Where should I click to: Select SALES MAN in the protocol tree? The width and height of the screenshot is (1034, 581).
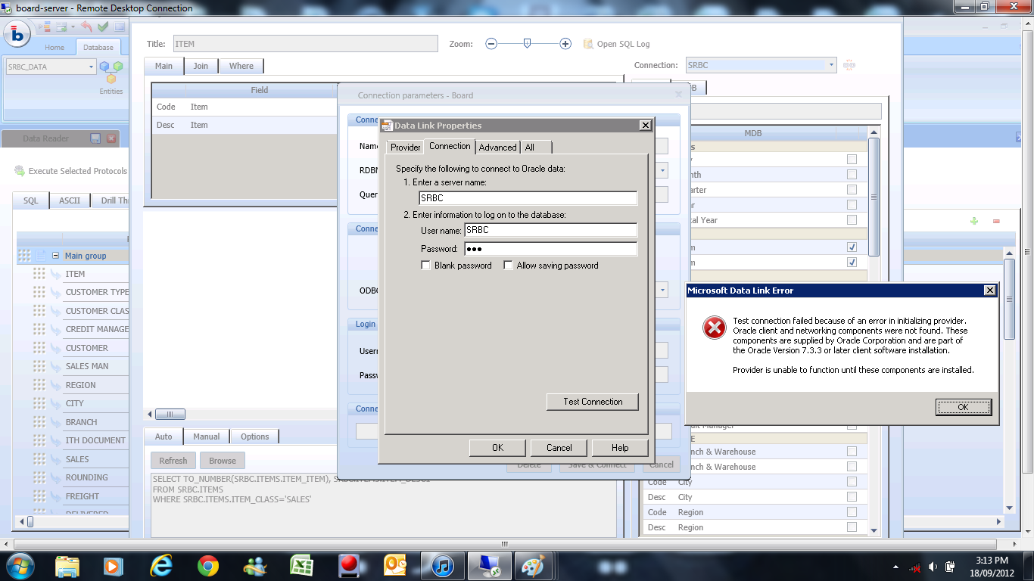point(87,366)
